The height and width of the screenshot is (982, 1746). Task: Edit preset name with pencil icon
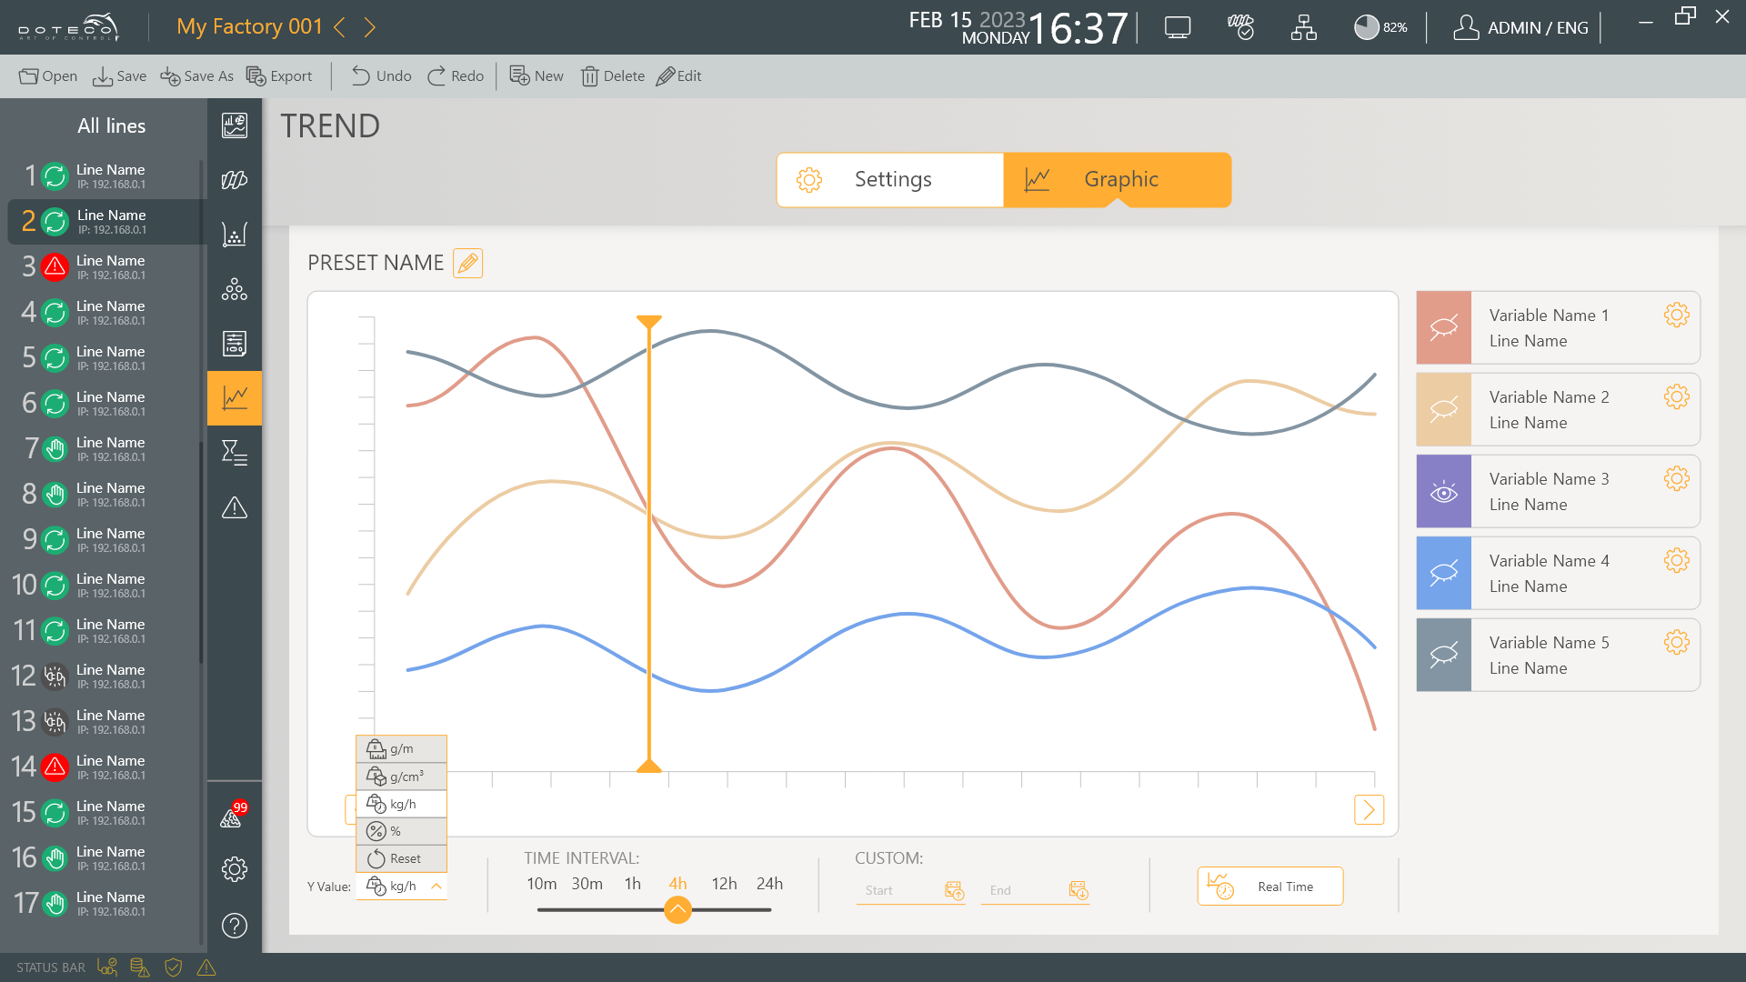click(x=467, y=264)
